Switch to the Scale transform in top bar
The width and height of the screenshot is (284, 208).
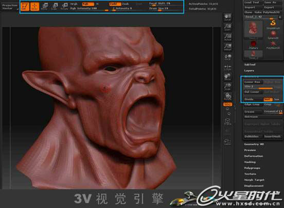click(54, 6)
